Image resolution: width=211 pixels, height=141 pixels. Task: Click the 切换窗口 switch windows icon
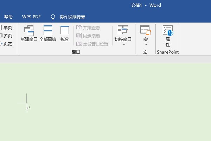(123, 30)
